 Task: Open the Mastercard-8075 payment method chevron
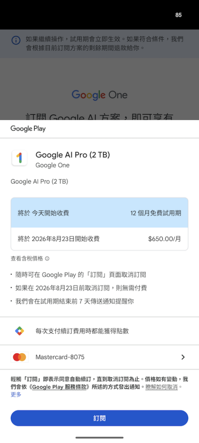point(183,357)
